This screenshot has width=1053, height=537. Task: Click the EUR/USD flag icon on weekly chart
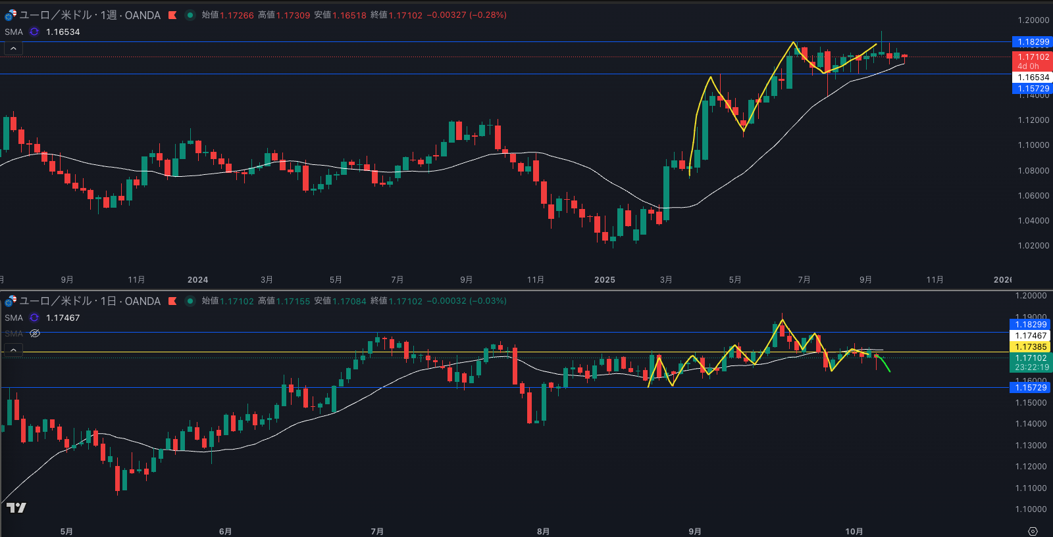[11, 15]
